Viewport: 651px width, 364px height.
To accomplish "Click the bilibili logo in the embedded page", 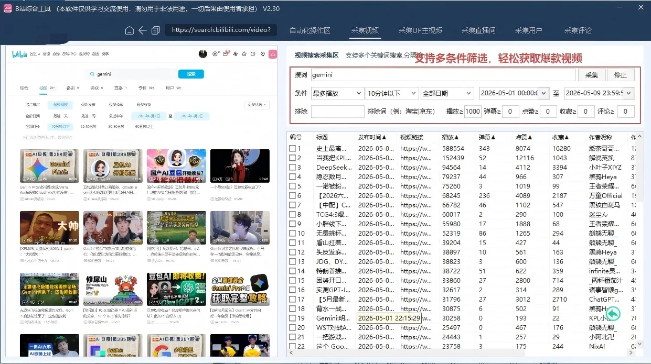I will pos(19,54).
